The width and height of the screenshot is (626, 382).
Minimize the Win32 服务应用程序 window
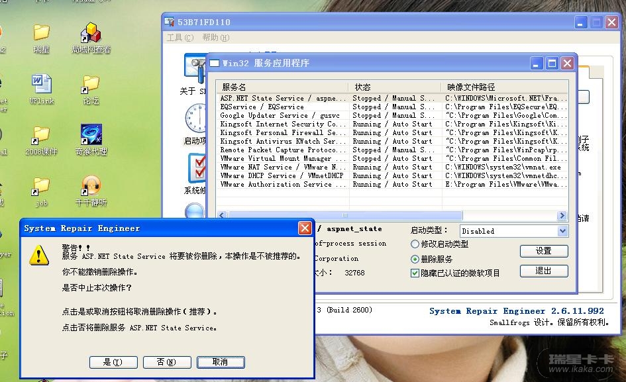(x=536, y=63)
